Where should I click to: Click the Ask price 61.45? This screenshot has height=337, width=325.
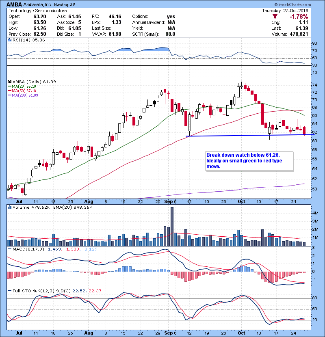(75, 17)
